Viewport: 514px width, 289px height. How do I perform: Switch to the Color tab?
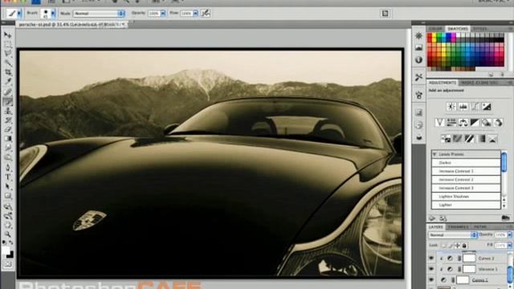(435, 29)
